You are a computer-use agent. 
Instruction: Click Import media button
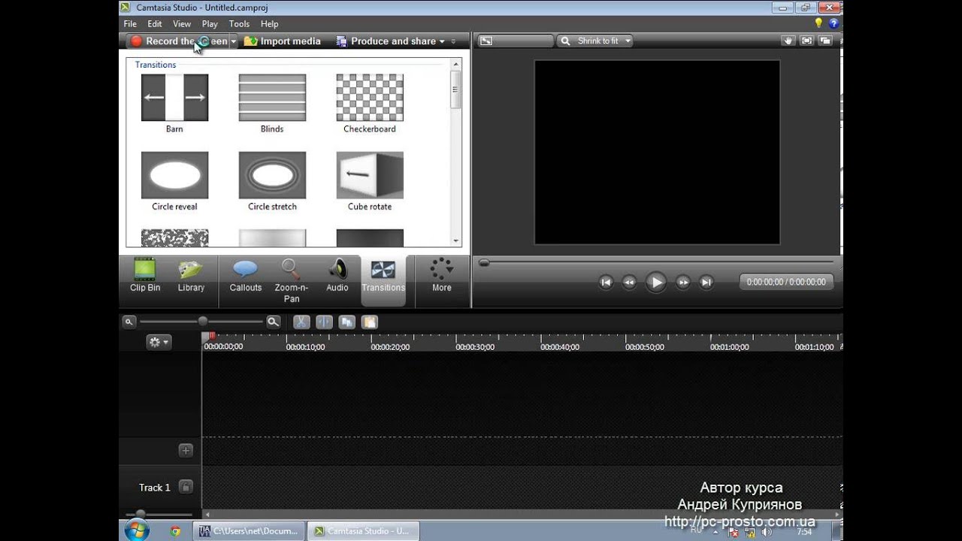click(x=283, y=41)
